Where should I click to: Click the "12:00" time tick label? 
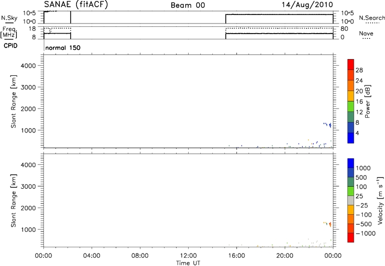click(x=188, y=256)
